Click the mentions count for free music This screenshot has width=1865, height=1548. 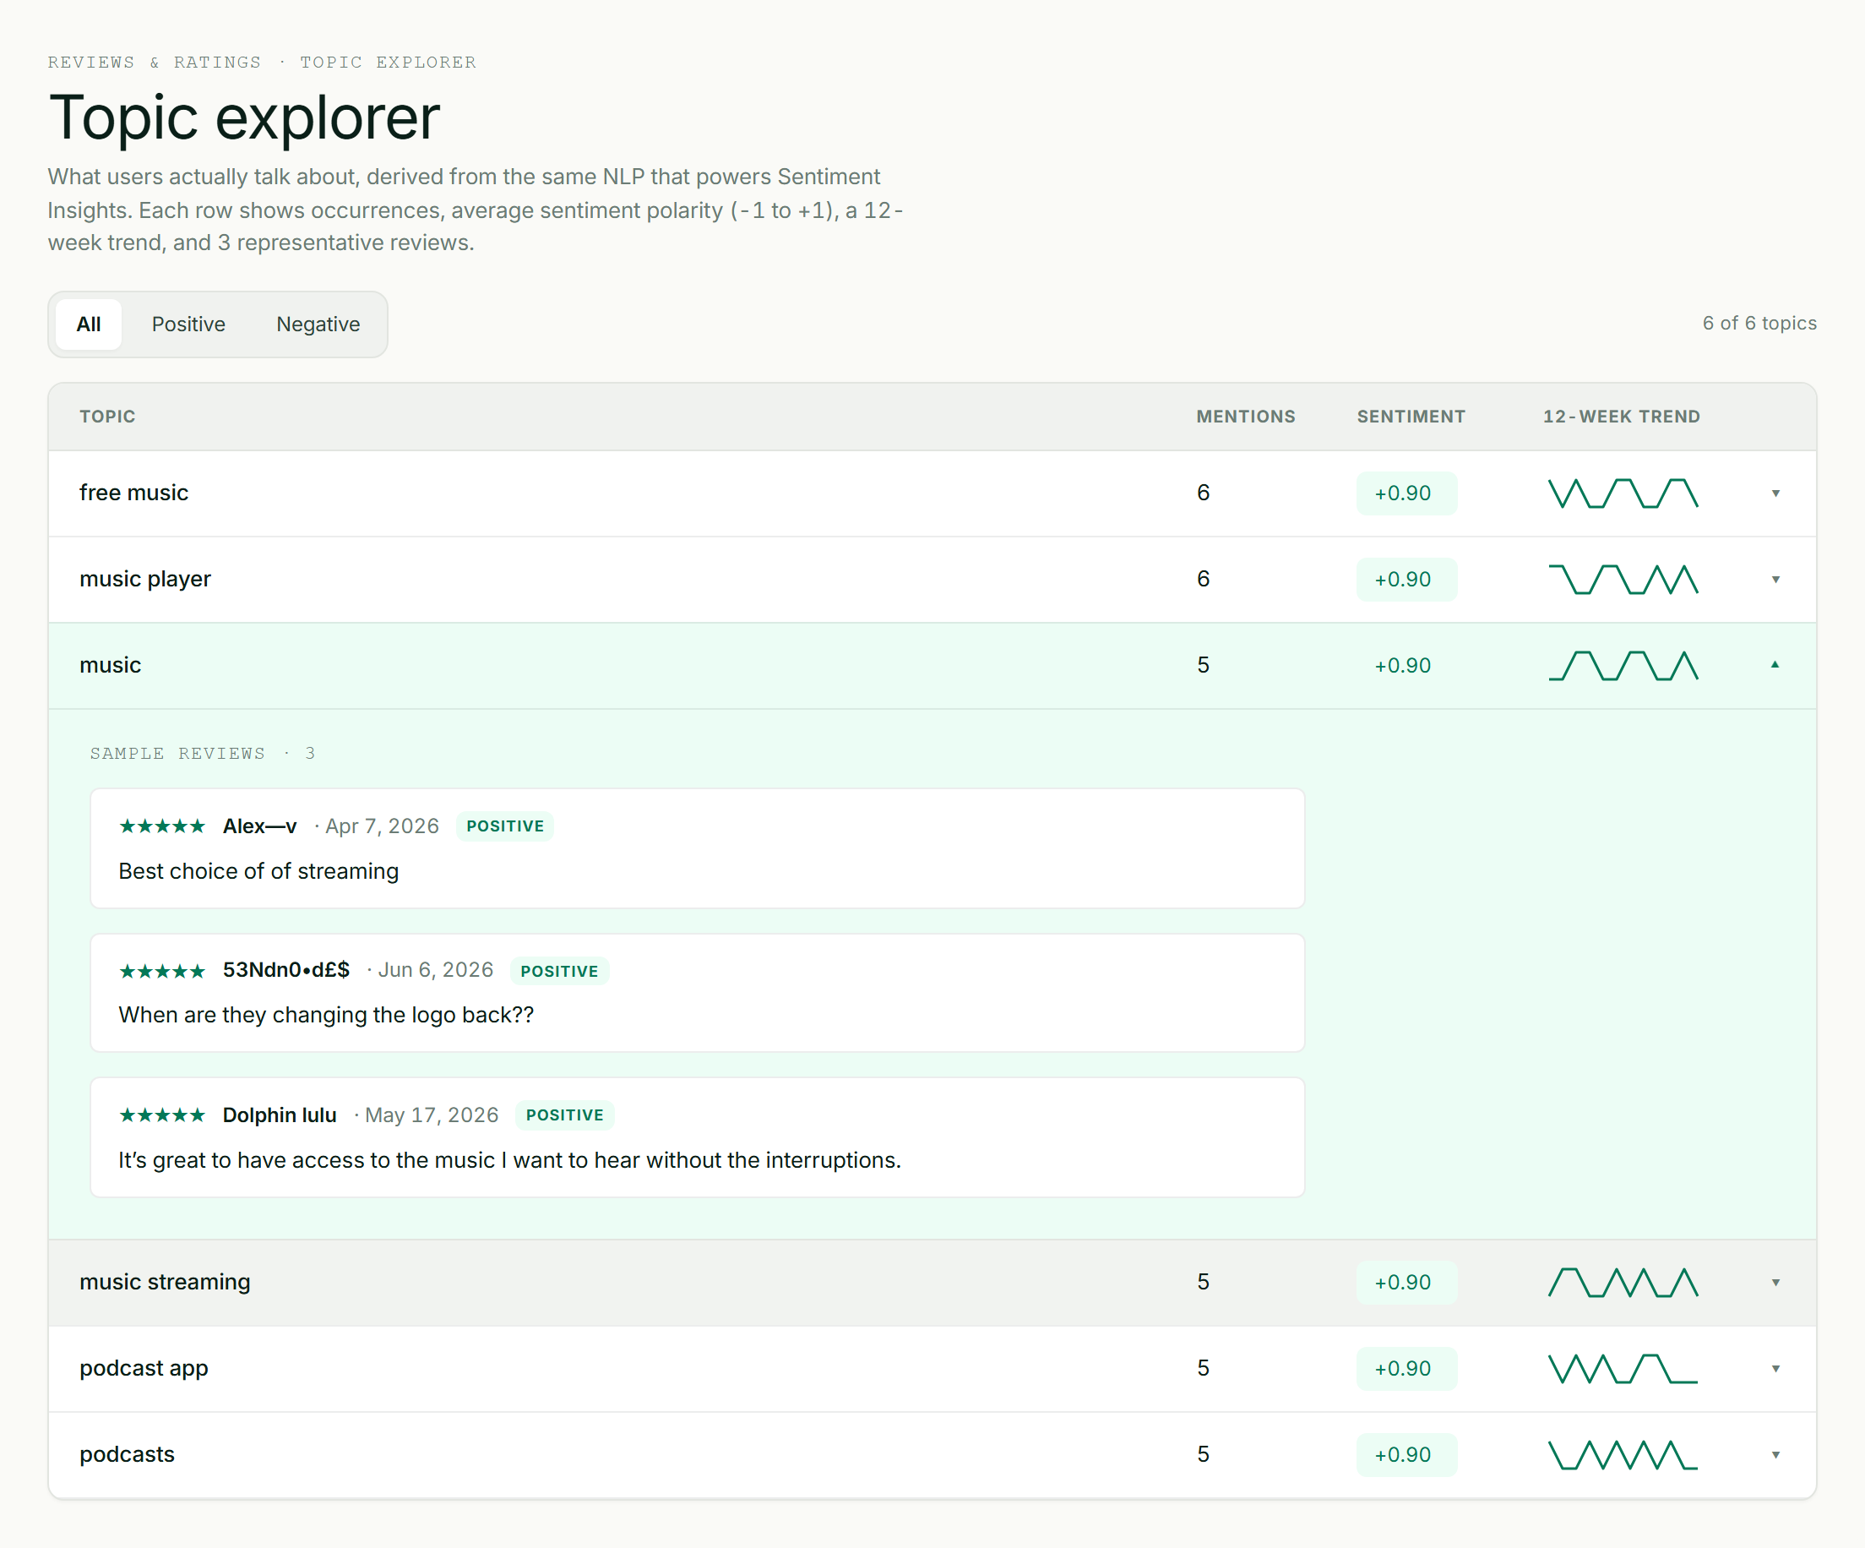[1204, 493]
